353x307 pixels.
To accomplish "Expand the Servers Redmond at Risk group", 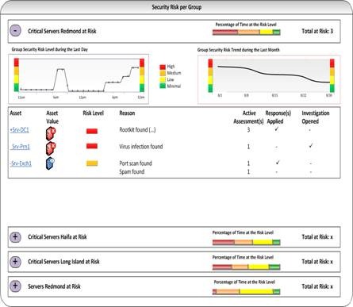I will tap(15, 286).
